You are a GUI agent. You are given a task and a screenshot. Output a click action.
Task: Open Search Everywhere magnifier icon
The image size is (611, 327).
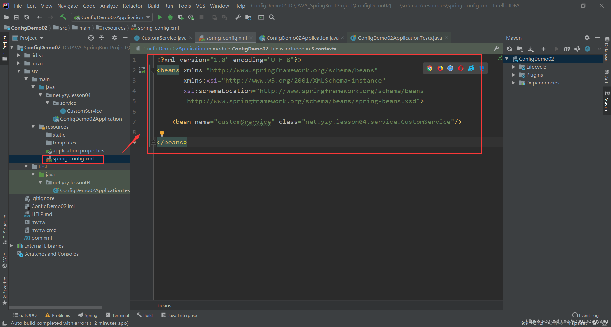pyautogui.click(x=272, y=17)
